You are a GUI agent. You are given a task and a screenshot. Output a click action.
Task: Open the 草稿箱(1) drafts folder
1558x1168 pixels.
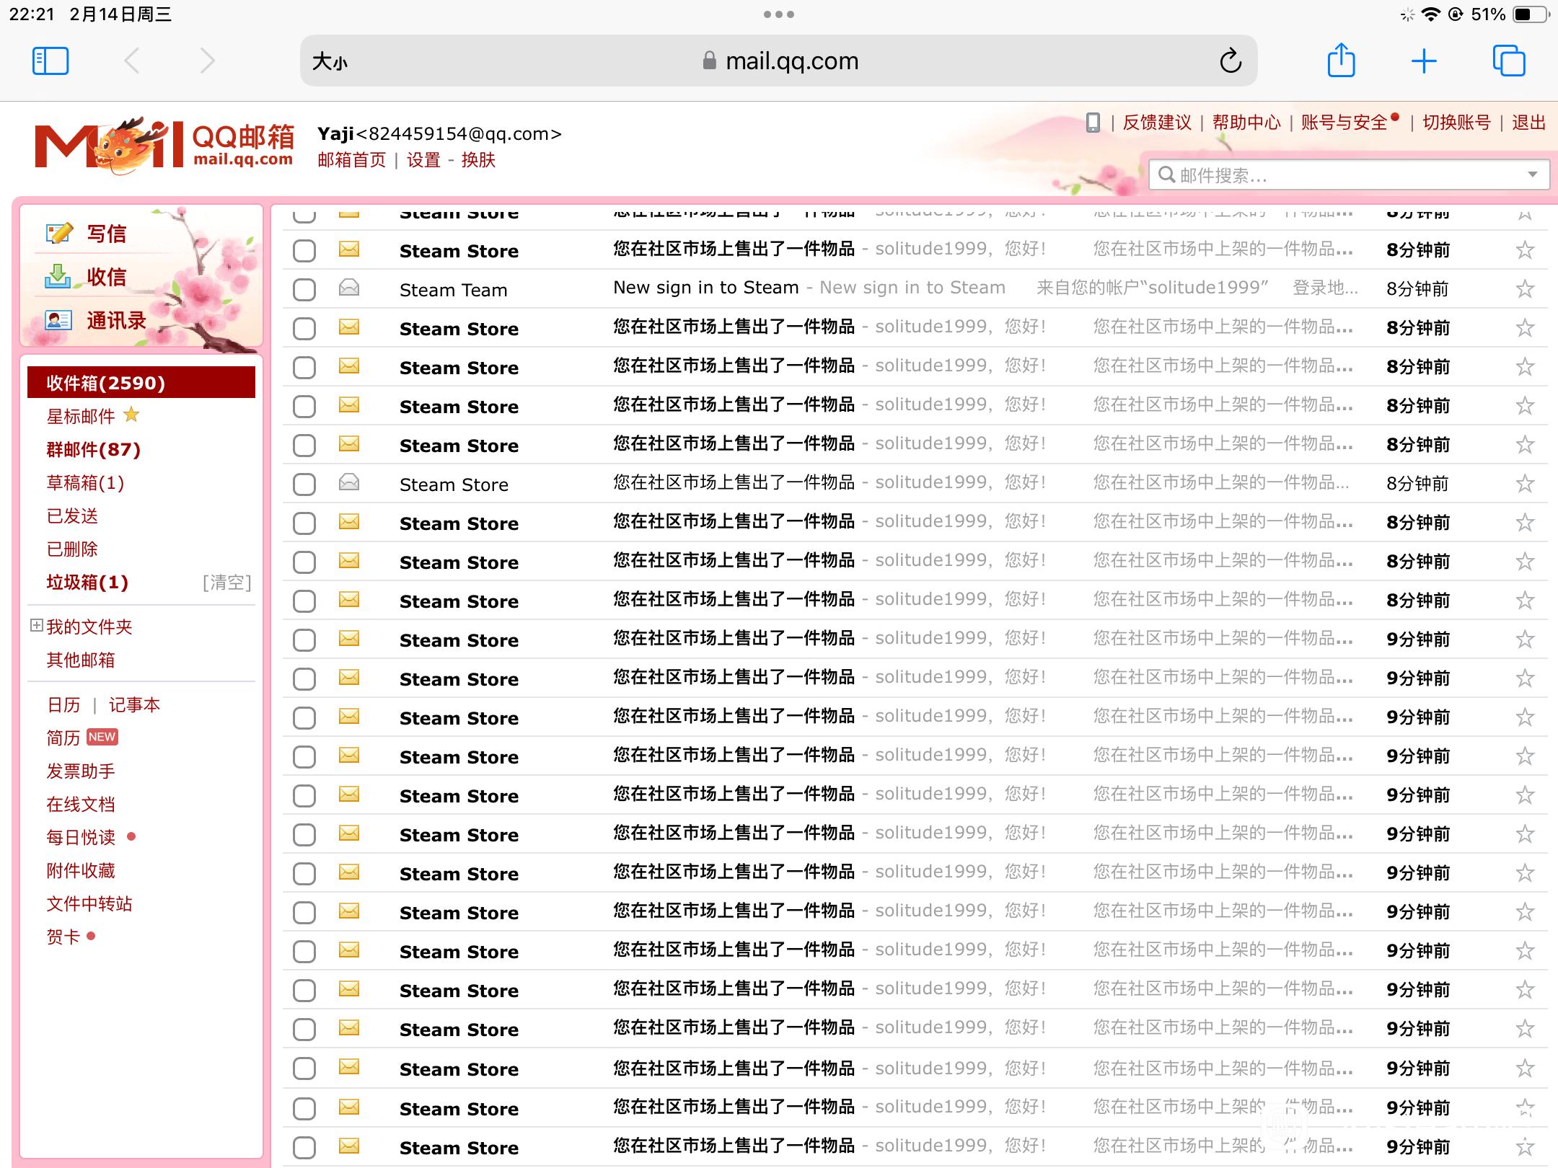tap(85, 482)
